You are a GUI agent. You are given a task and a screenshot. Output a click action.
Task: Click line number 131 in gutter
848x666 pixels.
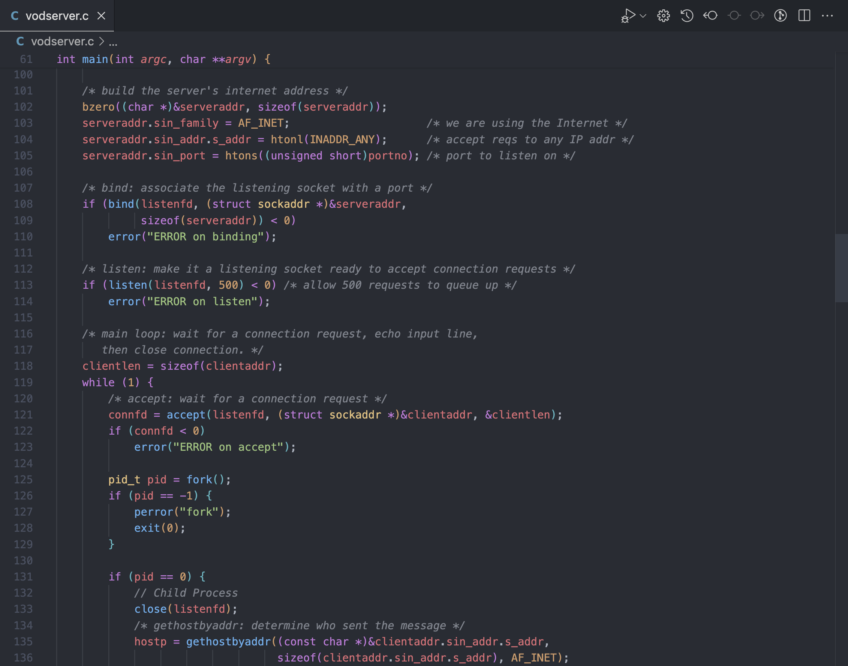(23, 577)
